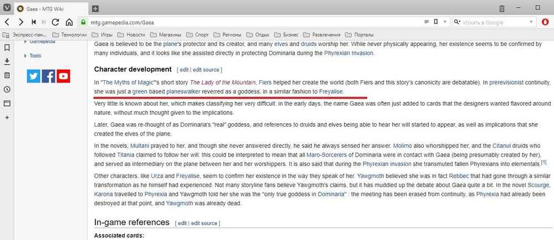Open the Notes panel in sidebar
Image resolution: width=554 pixels, height=240 pixels.
(7, 75)
